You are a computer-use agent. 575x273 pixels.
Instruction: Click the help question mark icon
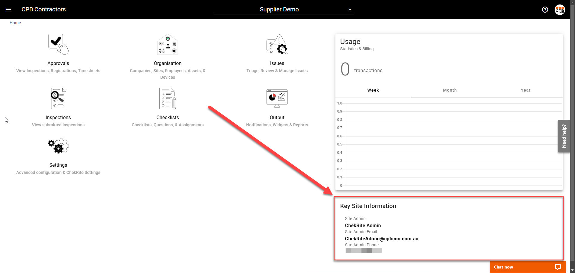pos(545,10)
